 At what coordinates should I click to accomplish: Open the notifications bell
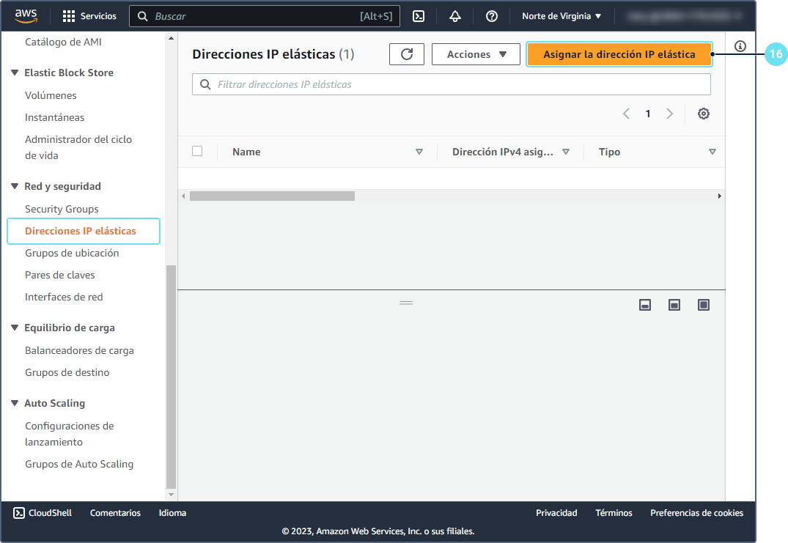pos(455,16)
